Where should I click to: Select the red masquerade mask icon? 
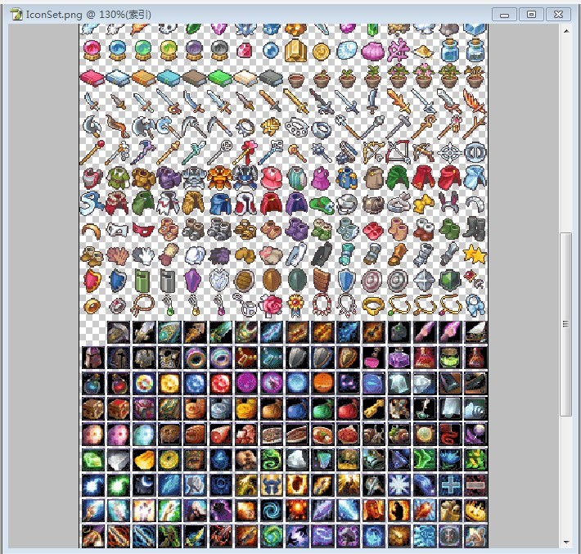pyautogui.click(x=143, y=229)
